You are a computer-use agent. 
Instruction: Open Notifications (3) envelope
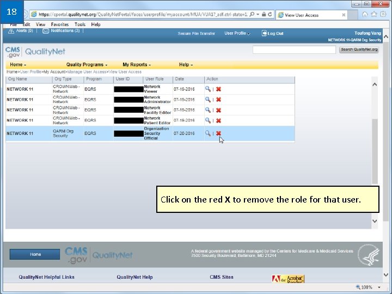46,31
